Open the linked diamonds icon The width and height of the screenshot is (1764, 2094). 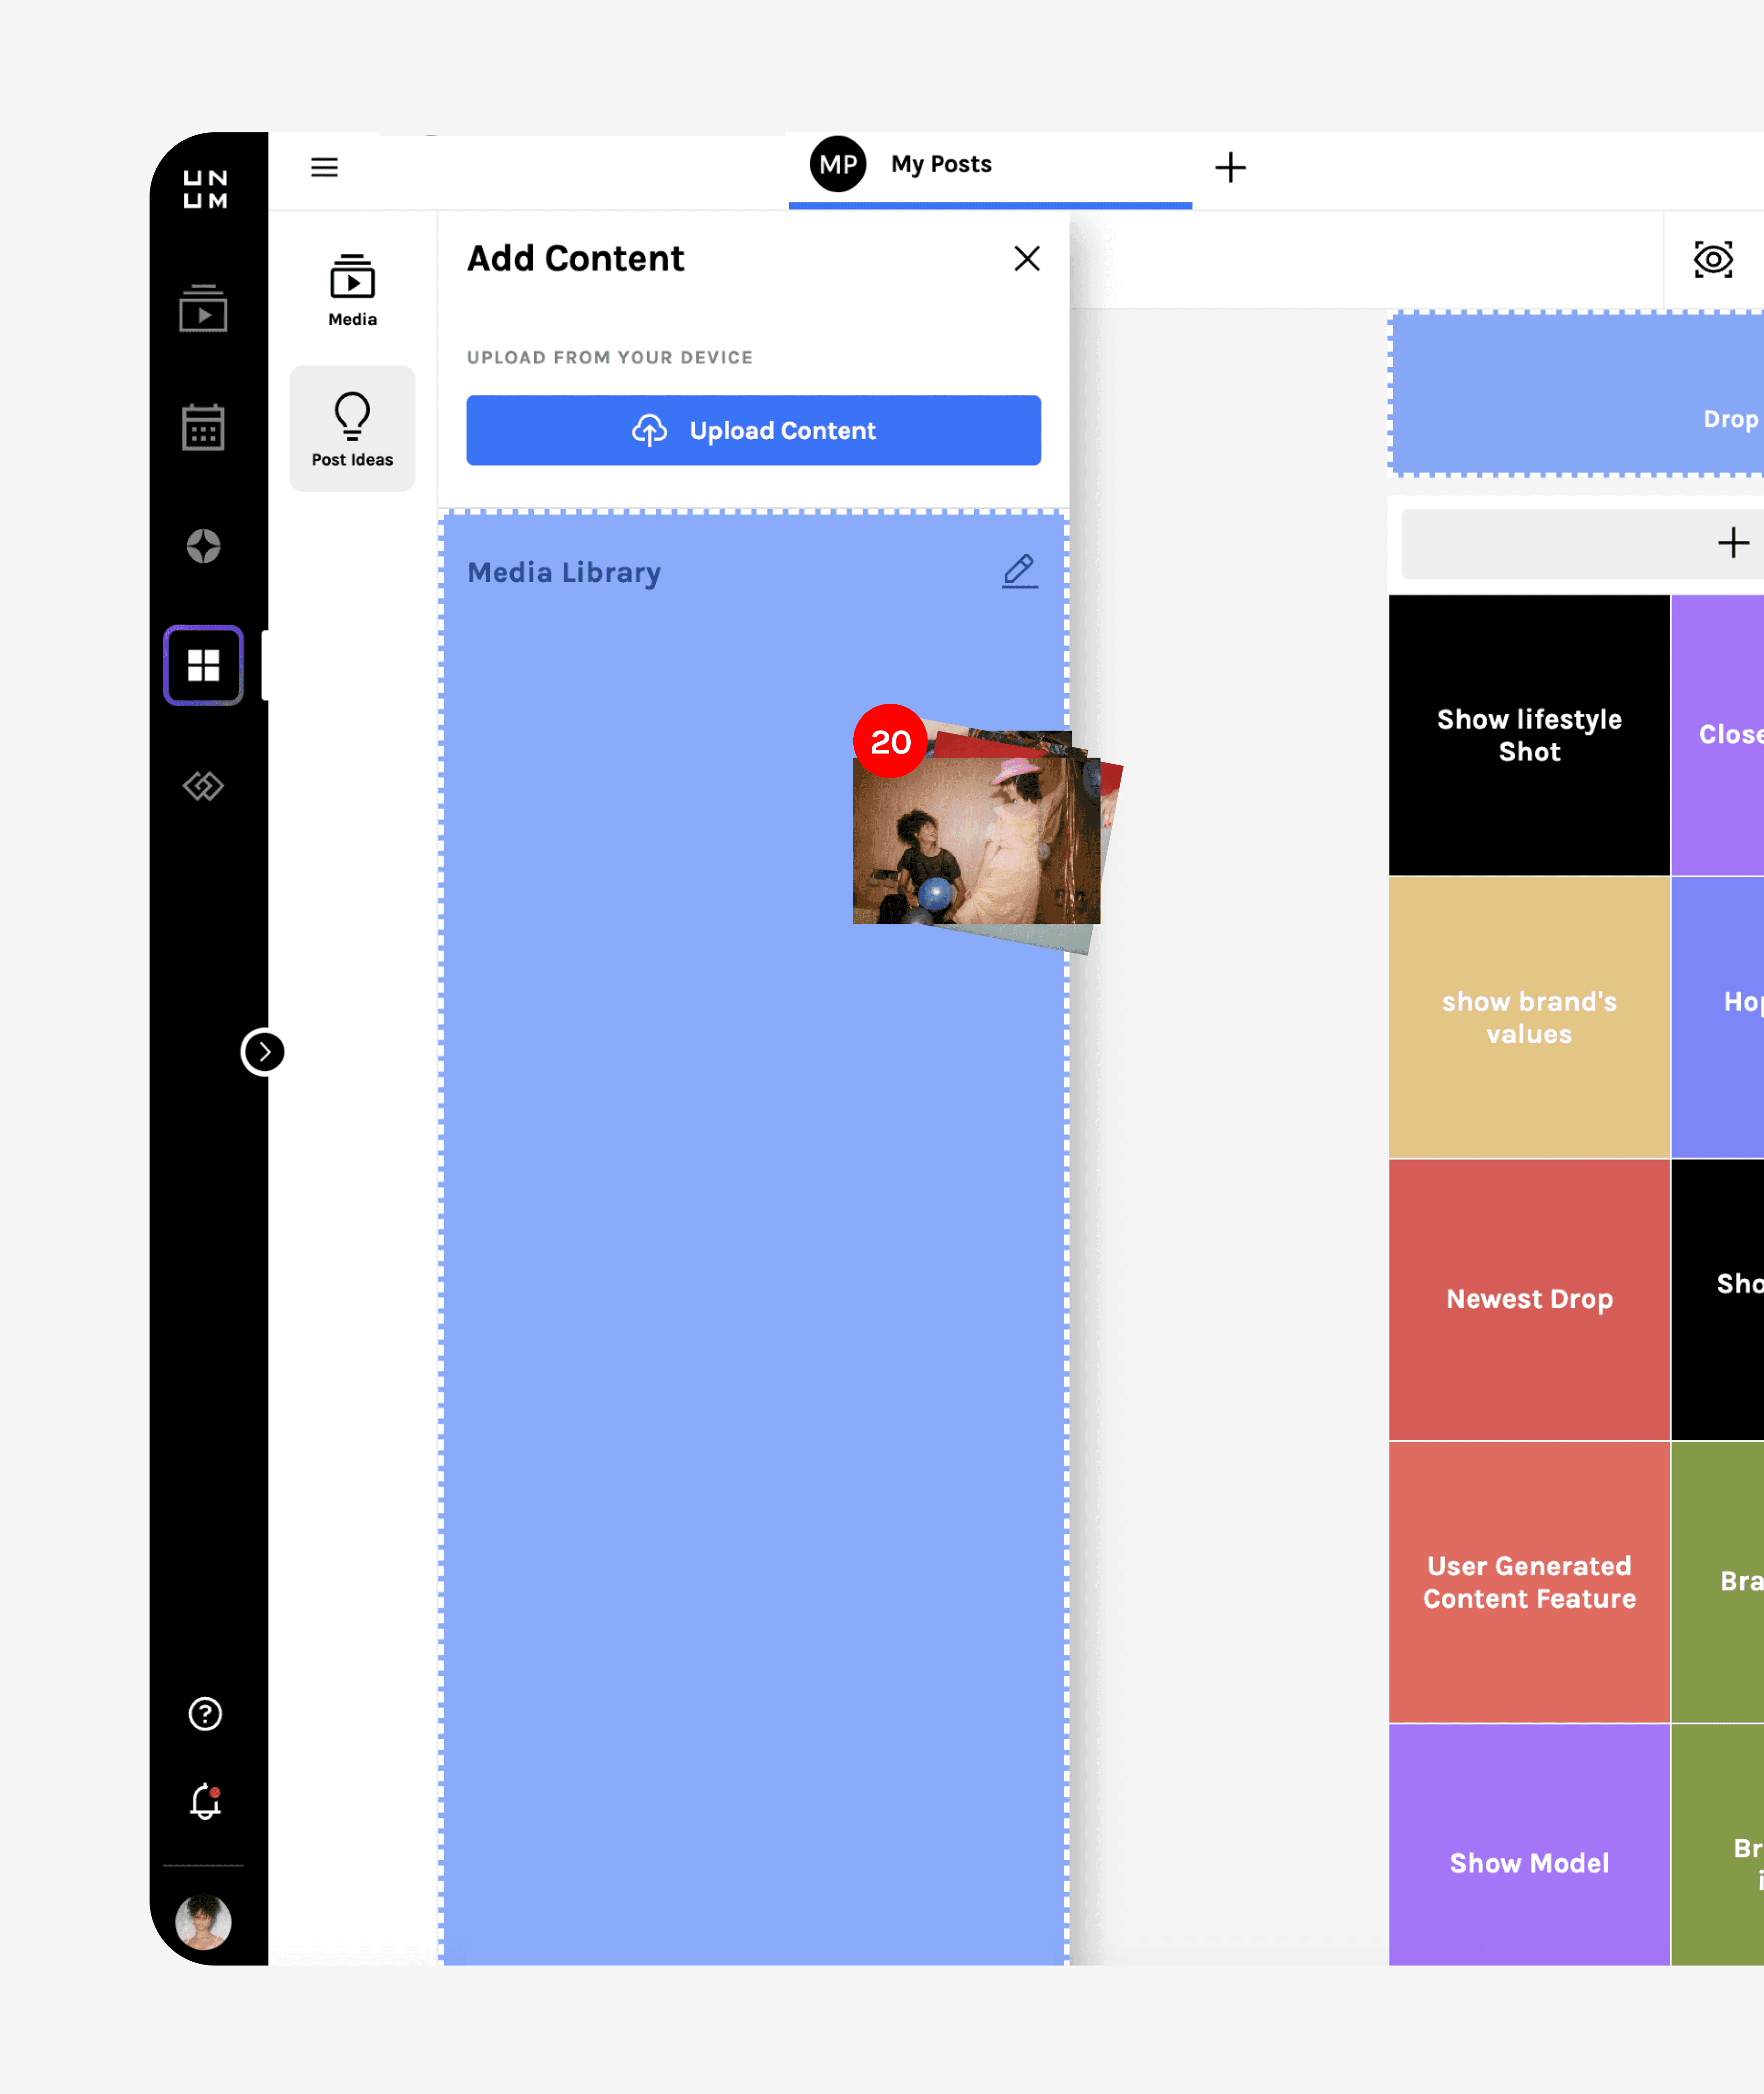(203, 786)
